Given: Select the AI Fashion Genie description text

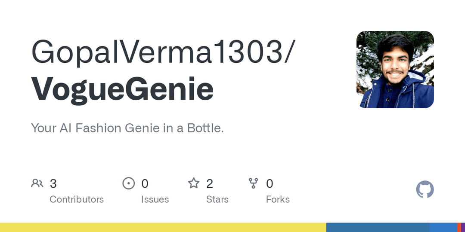Looking at the screenshot, I should (127, 128).
